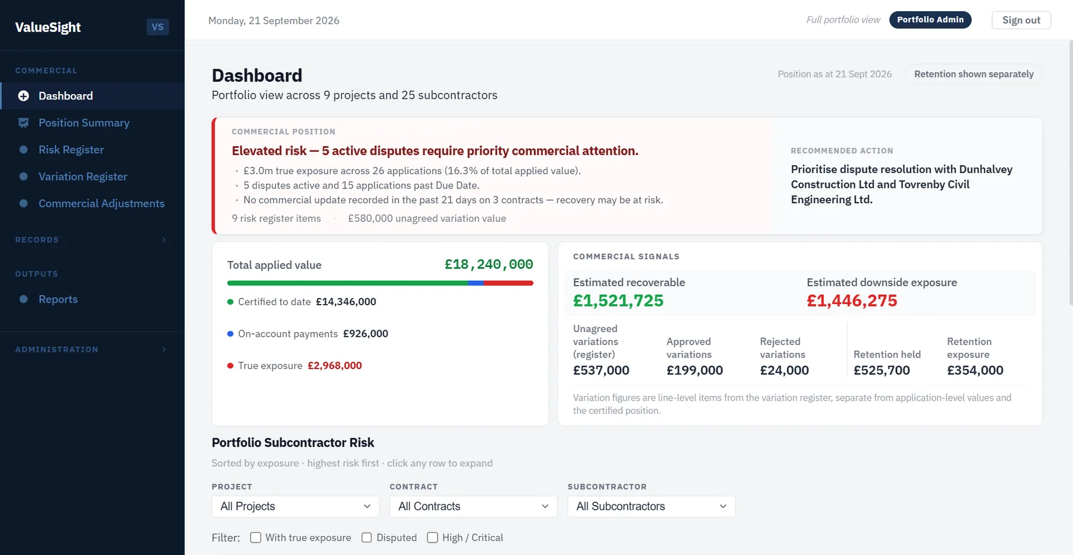The width and height of the screenshot is (1073, 555).
Task: Click the VS logo badge
Action: [x=157, y=27]
